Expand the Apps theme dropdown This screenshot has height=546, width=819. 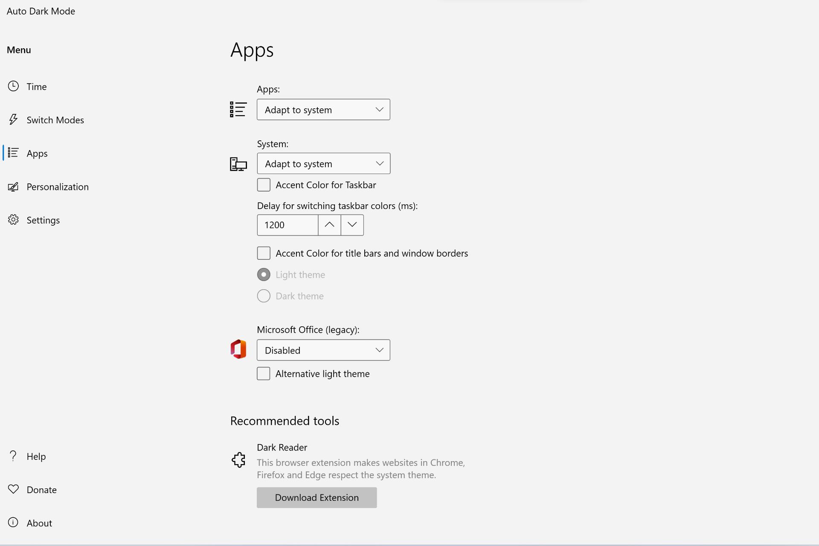(x=323, y=110)
